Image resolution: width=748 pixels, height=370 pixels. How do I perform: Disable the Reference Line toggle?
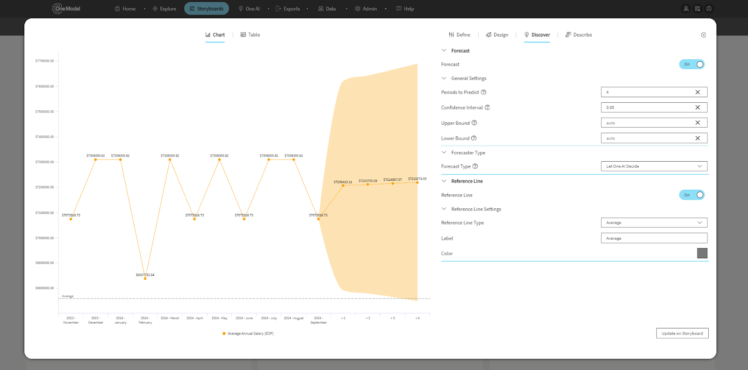pyautogui.click(x=692, y=195)
